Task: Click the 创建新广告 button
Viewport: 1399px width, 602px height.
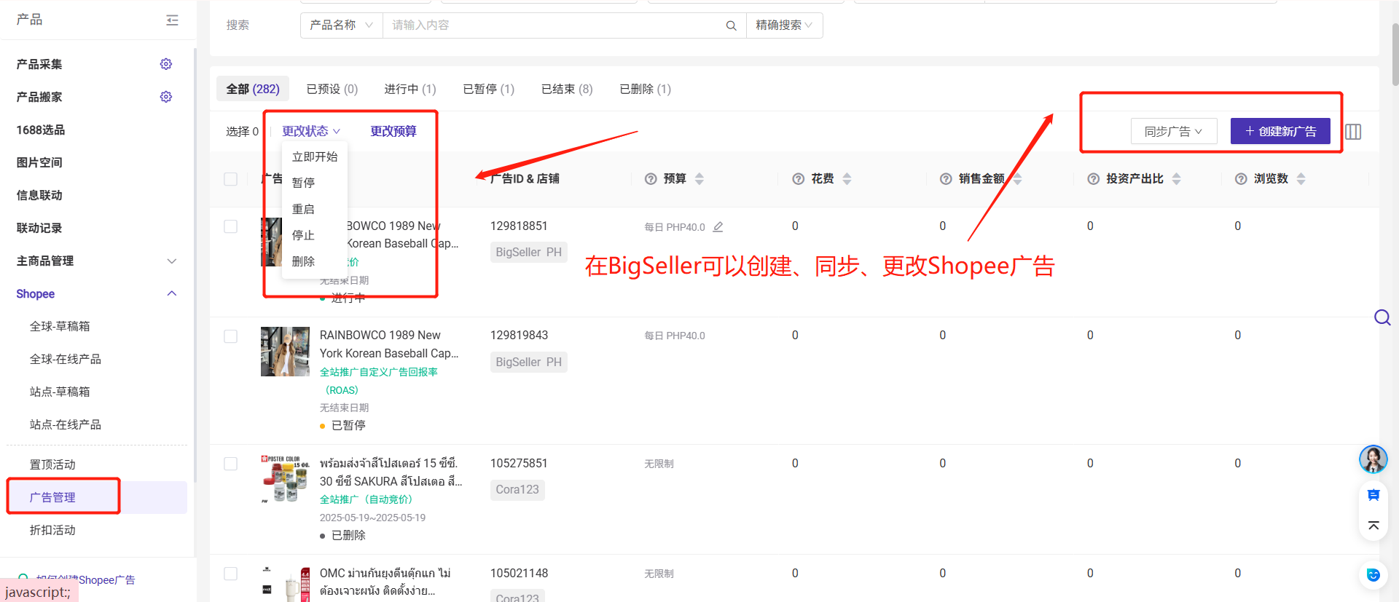Action: (1280, 132)
